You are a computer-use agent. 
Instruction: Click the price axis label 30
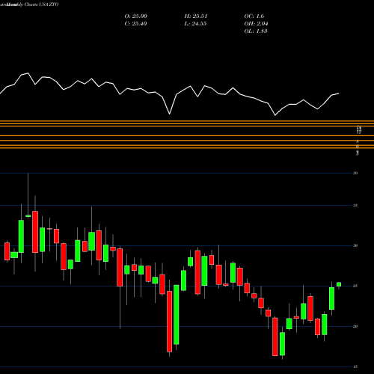click(x=355, y=245)
